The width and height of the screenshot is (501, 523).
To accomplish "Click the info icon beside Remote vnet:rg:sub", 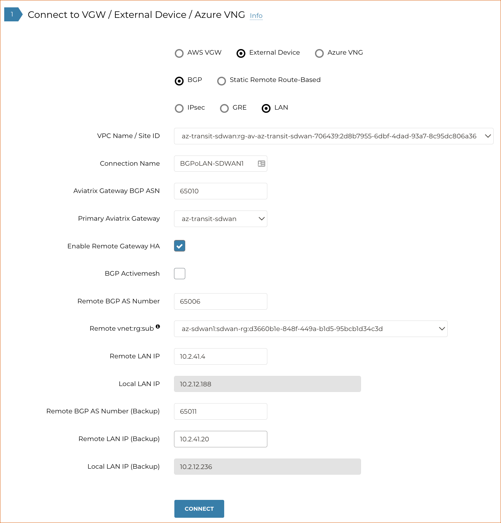I will [158, 326].
